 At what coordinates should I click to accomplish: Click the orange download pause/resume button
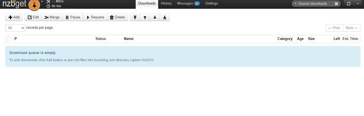pos(34,5)
